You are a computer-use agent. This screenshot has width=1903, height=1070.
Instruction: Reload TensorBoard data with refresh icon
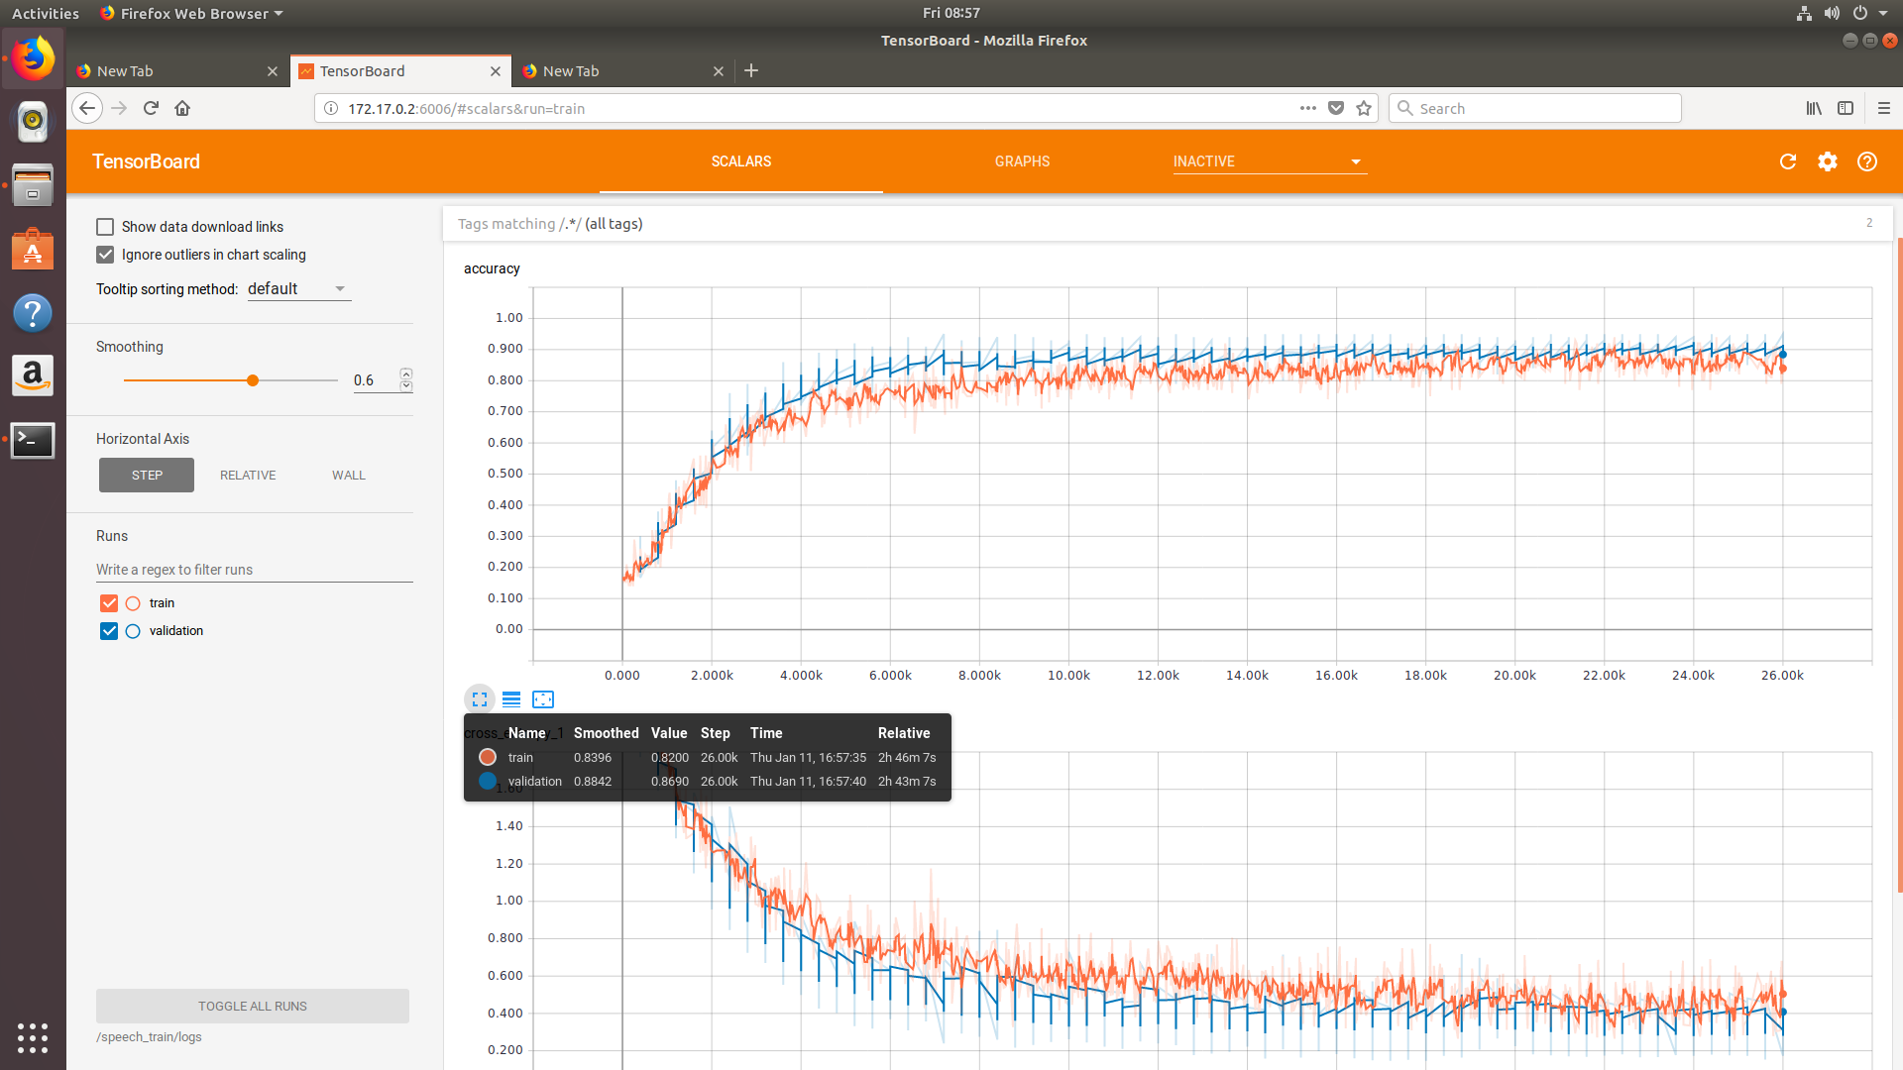pos(1788,161)
